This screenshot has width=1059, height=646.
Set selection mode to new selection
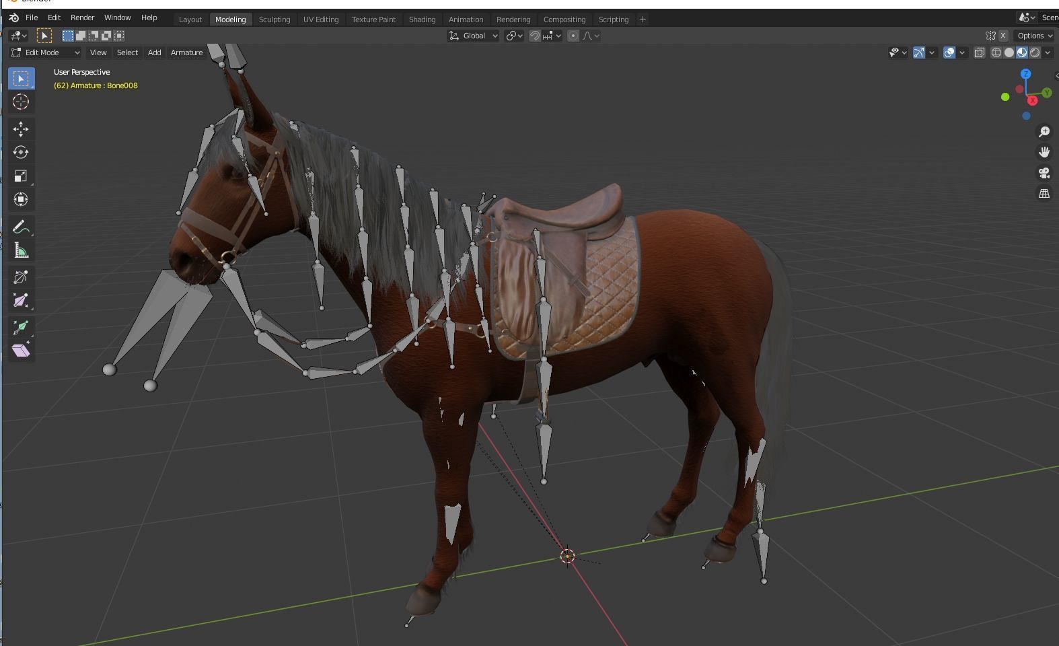pos(68,36)
